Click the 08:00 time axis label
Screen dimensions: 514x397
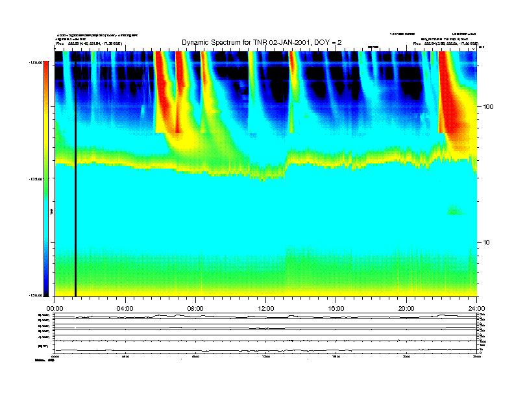click(195, 309)
